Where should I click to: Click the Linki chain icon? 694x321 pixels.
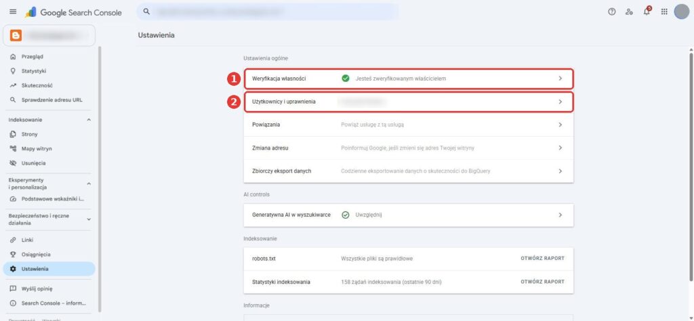(13, 240)
